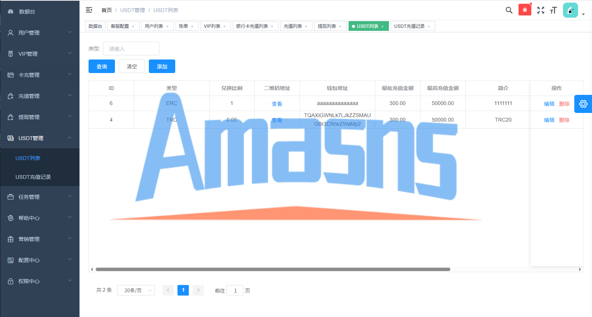Switch to the 数据台 tab
The height and width of the screenshot is (317, 592).
point(95,26)
